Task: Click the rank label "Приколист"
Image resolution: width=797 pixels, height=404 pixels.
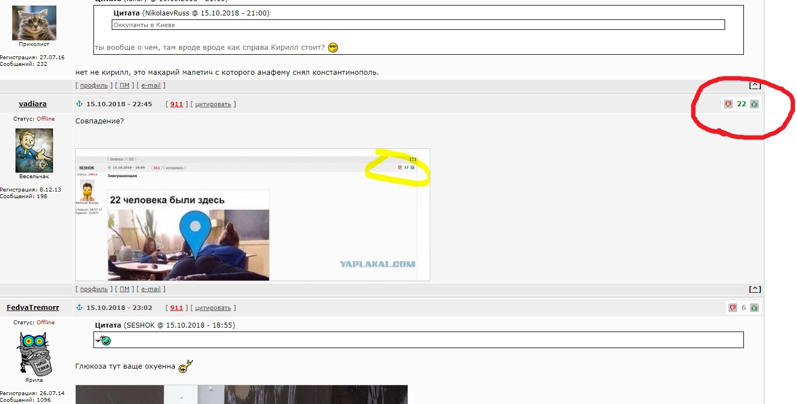Action: pyautogui.click(x=34, y=44)
